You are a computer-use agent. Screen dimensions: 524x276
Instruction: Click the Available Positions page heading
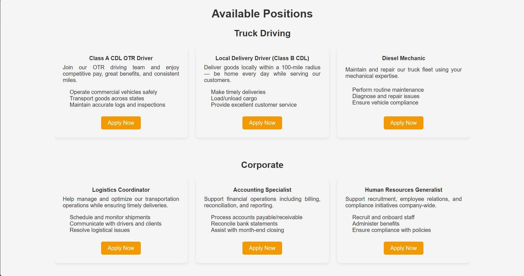pyautogui.click(x=262, y=14)
